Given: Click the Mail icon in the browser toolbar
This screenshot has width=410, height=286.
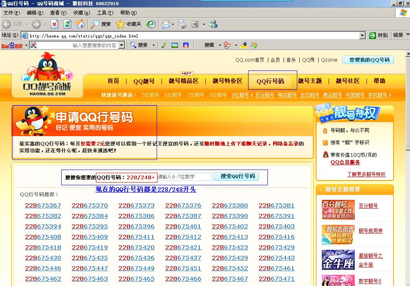Looking at the screenshot, I should [166, 24].
